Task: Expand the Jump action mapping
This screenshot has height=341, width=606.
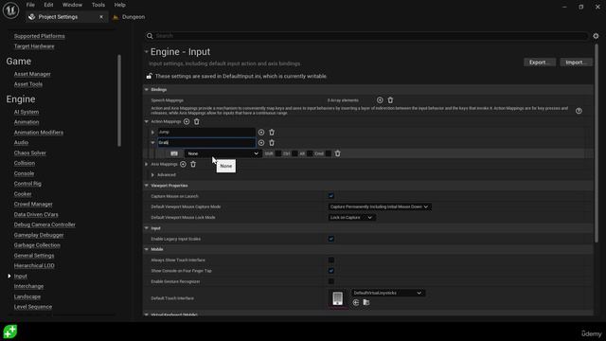Action: coord(152,133)
